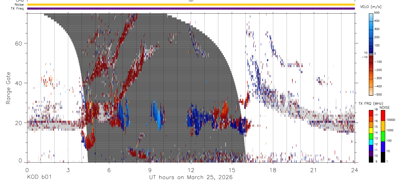
Task: Click the -300 label on the velocity scale
Action: tap(378, 78)
